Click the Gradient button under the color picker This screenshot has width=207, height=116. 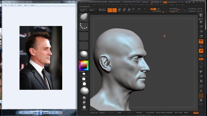(82, 71)
